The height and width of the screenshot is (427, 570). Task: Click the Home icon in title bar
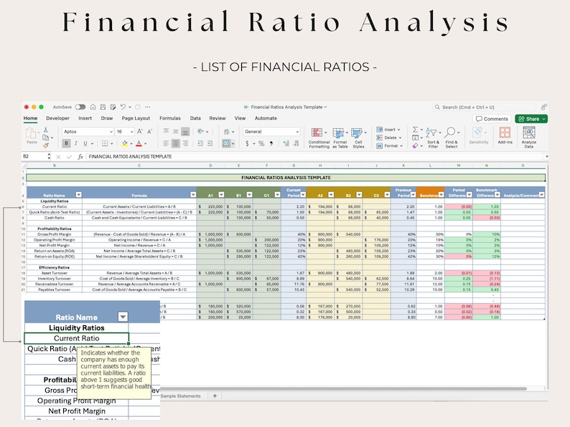click(93, 107)
